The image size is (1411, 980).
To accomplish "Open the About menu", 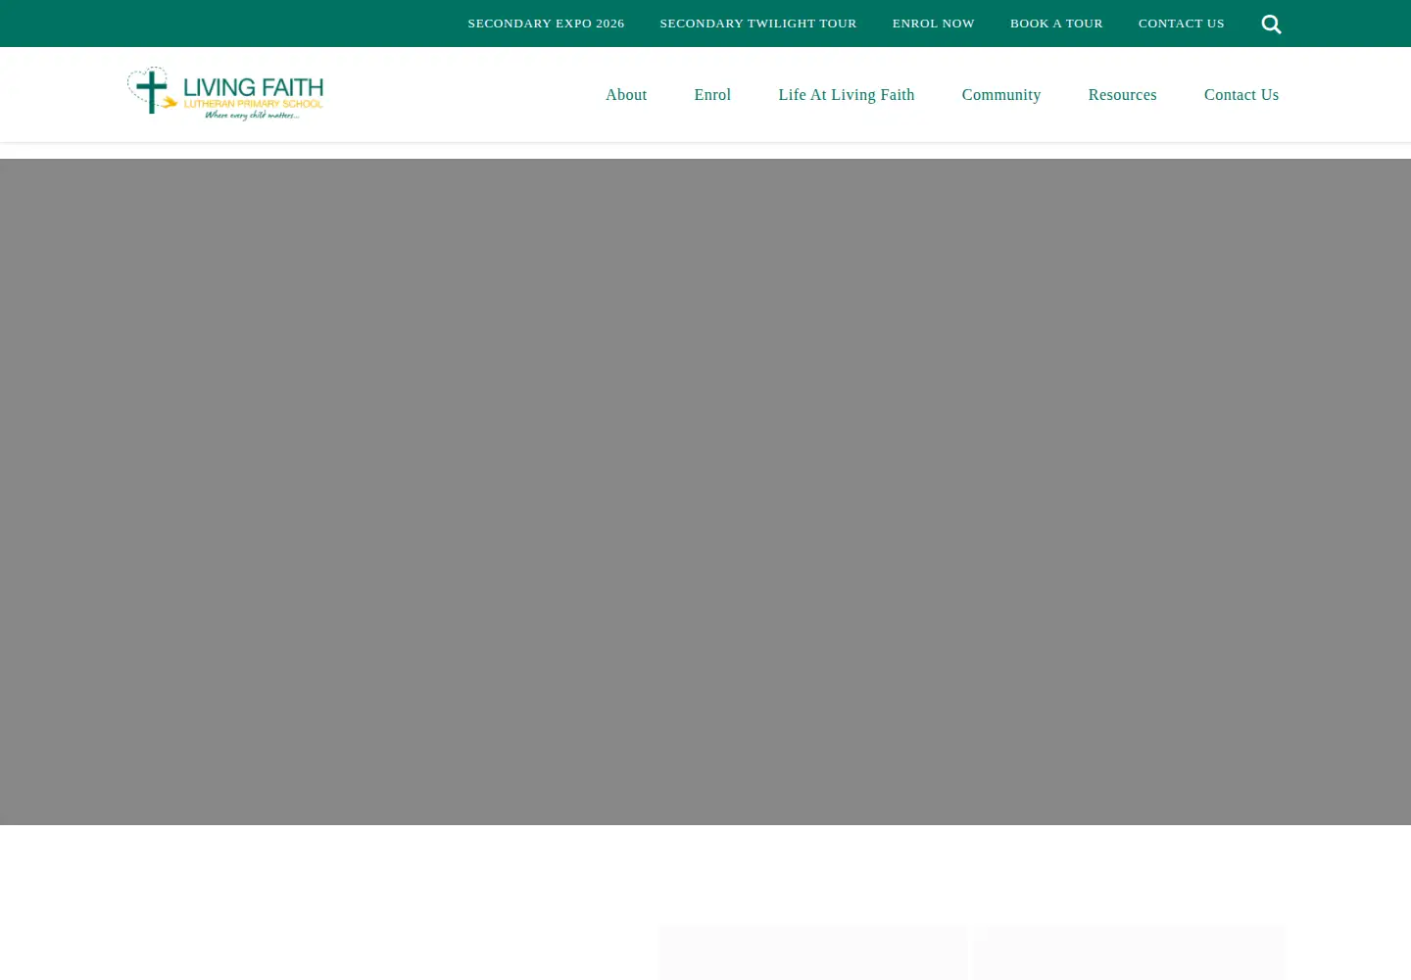I will 626,95.
